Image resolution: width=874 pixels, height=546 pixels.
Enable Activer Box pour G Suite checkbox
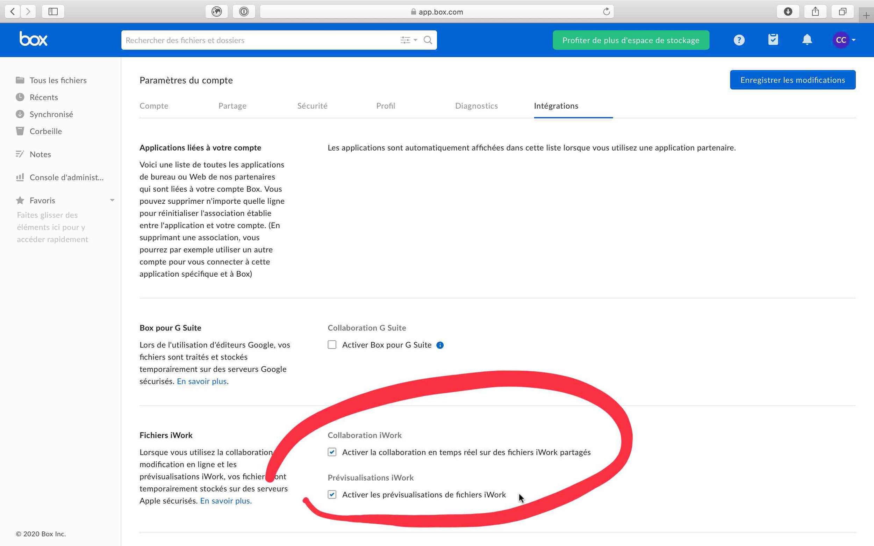pyautogui.click(x=332, y=345)
